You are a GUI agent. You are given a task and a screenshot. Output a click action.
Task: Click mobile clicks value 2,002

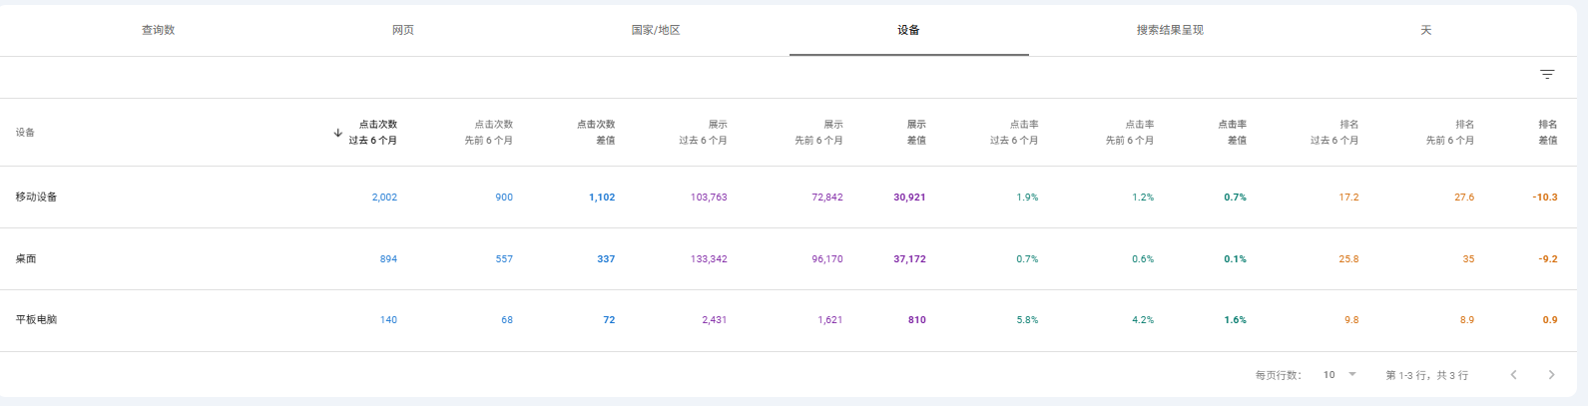(384, 198)
